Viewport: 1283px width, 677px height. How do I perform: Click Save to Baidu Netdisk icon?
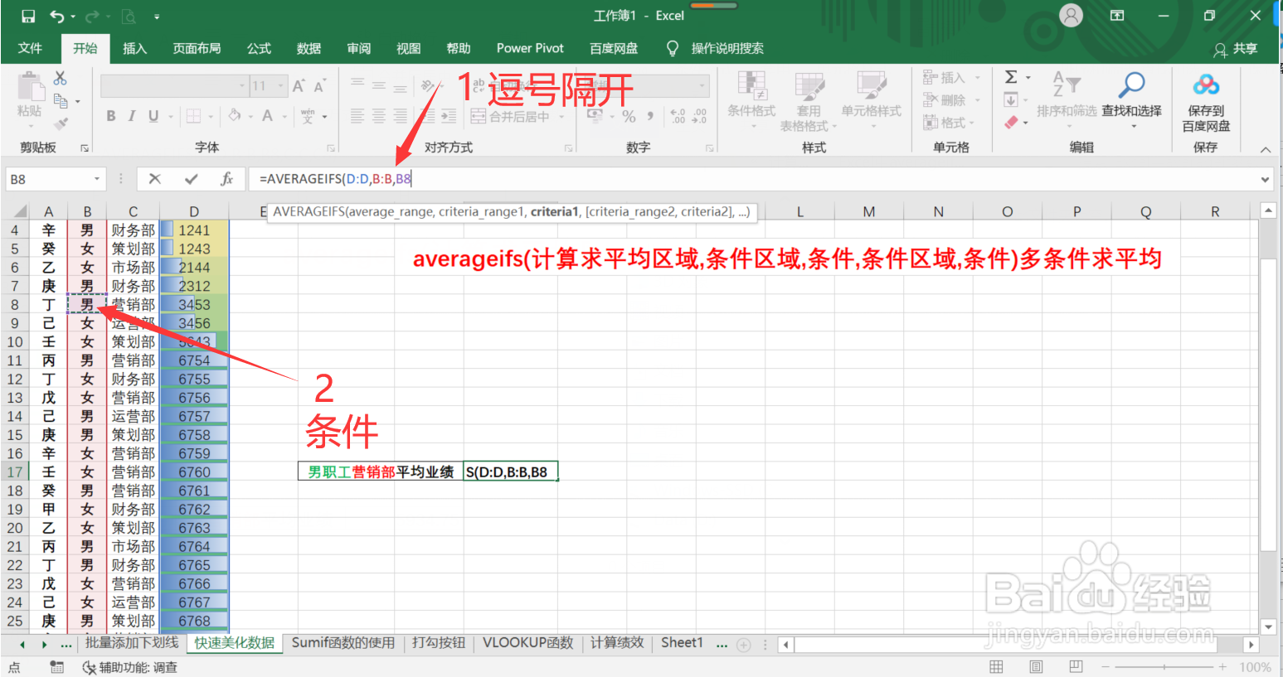1206,85
